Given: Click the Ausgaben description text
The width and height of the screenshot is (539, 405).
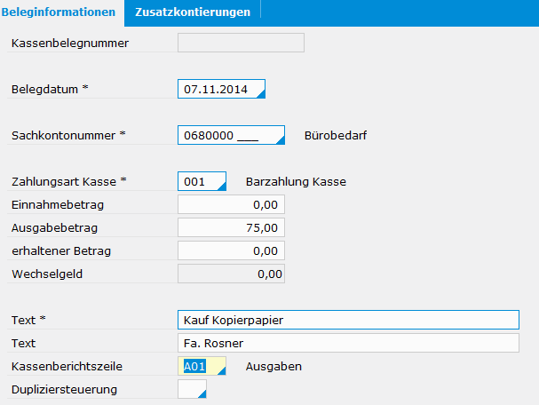Looking at the screenshot, I should click(x=273, y=367).
